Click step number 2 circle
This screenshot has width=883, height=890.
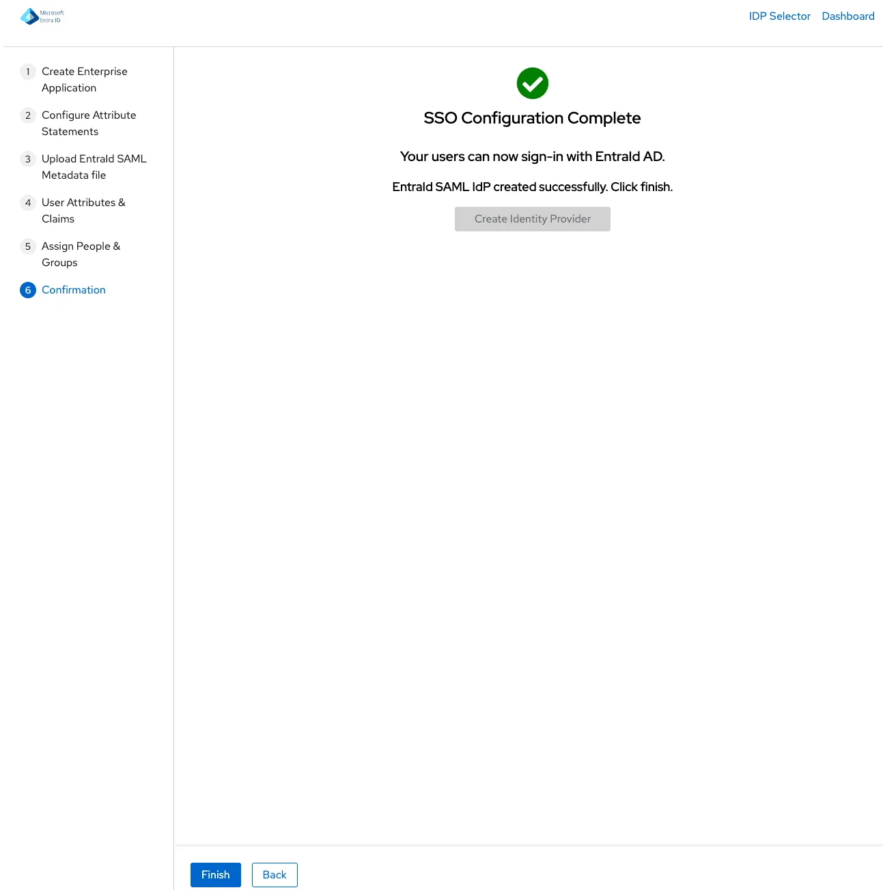pyautogui.click(x=28, y=115)
